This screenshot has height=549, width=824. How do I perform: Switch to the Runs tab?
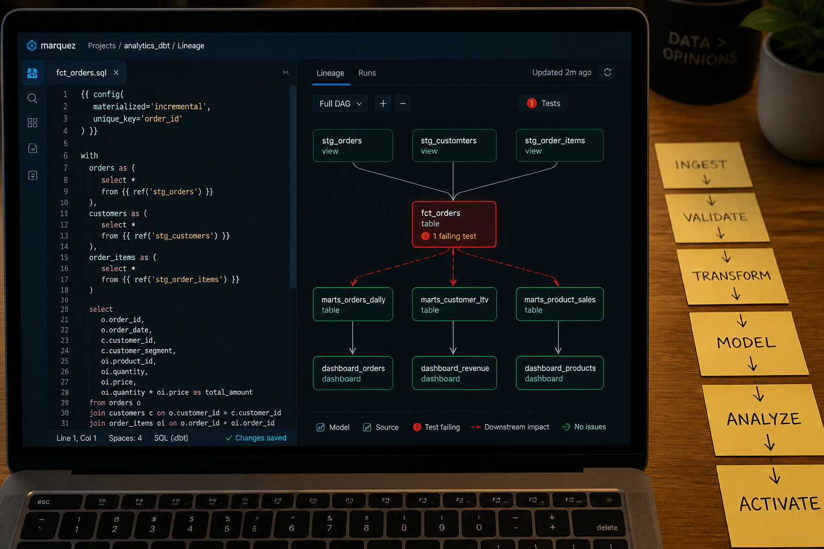tap(367, 73)
